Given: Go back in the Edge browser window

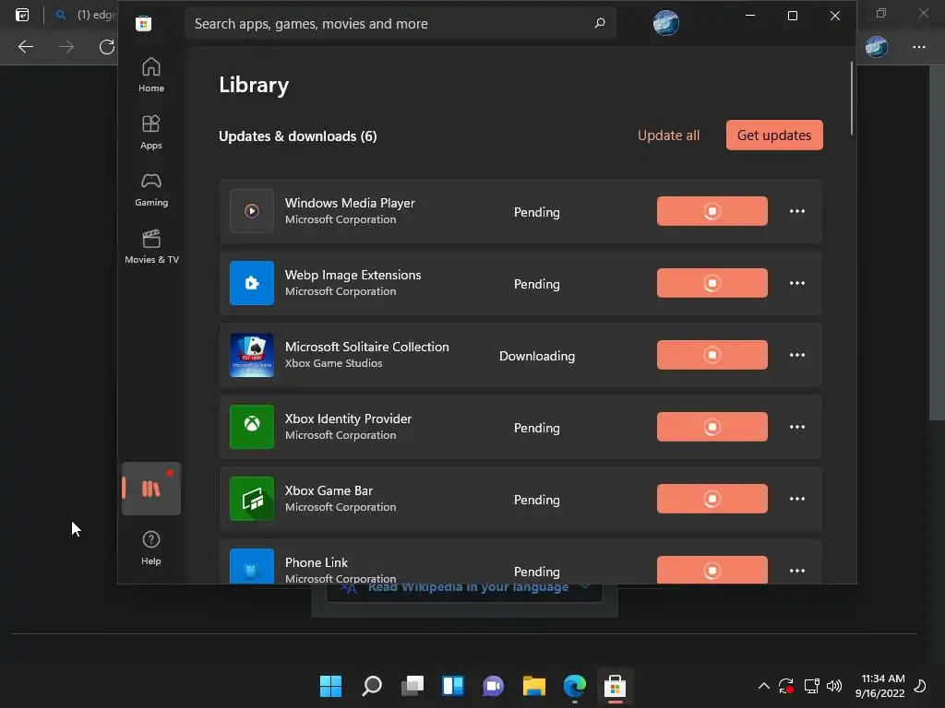Looking at the screenshot, I should coord(25,46).
